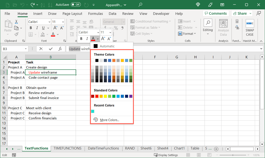
Task: Click the Comments button
Action: click(216, 13)
